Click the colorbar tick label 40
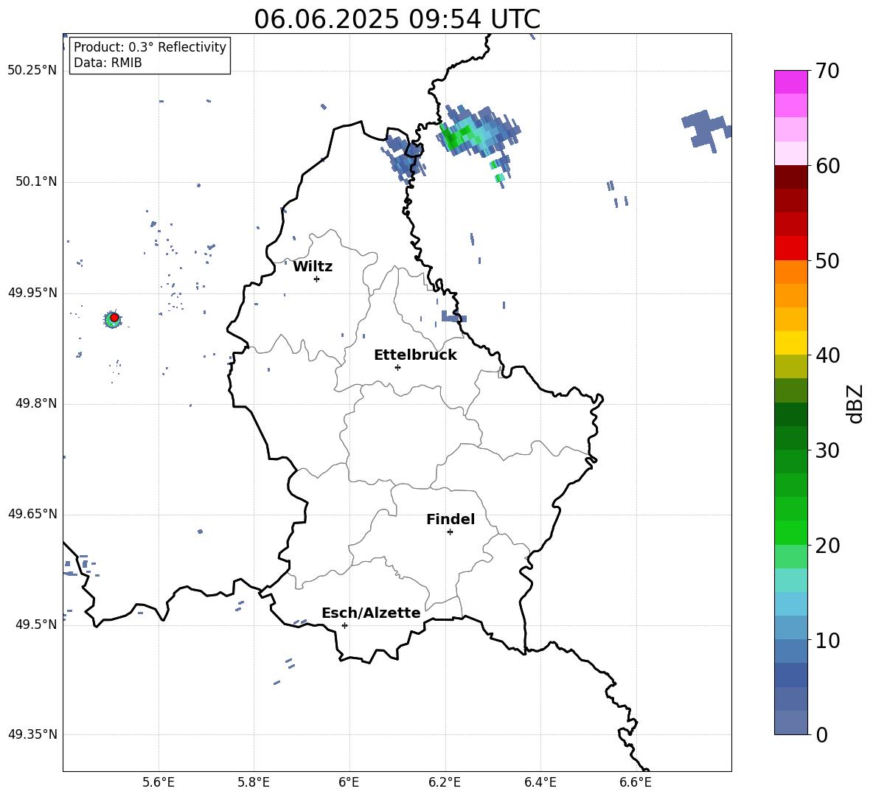This screenshot has height=797, width=873. pos(827,355)
